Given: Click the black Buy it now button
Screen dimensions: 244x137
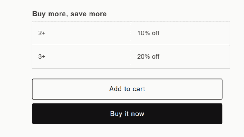Looking at the screenshot, I should point(127,114).
